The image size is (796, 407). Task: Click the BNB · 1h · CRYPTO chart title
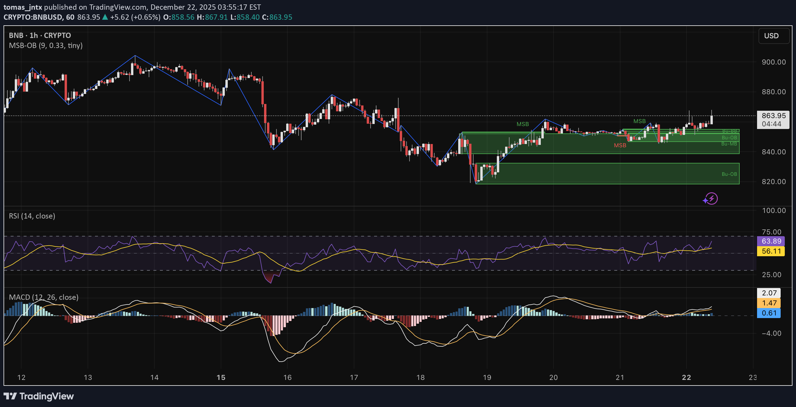tap(40, 35)
